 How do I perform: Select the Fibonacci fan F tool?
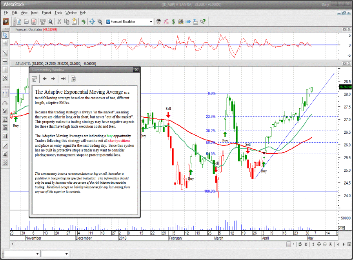pos(5,111)
